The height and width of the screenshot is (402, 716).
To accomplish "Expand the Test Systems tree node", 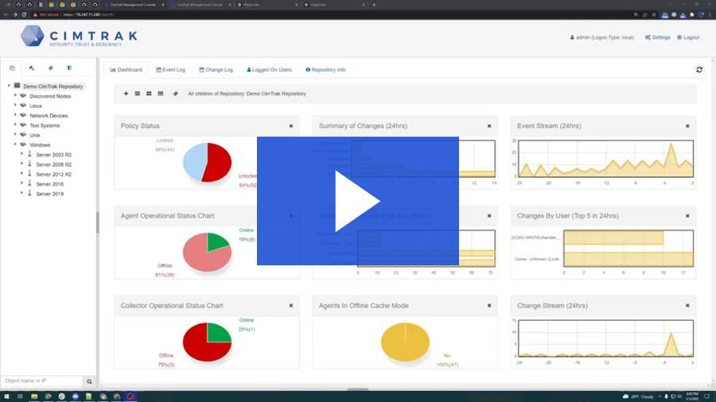I will 15,125.
